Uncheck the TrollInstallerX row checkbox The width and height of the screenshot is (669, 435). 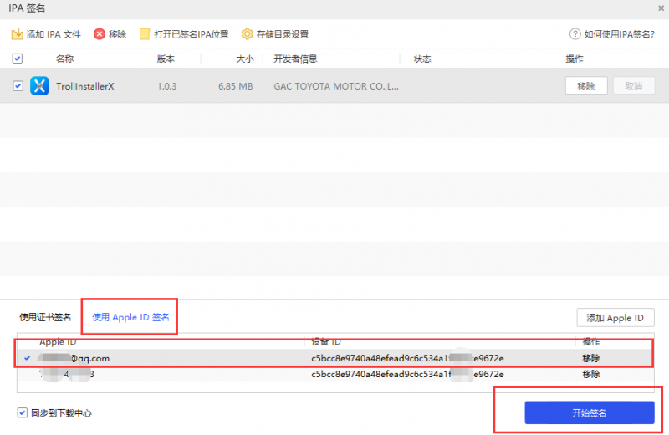tap(18, 86)
